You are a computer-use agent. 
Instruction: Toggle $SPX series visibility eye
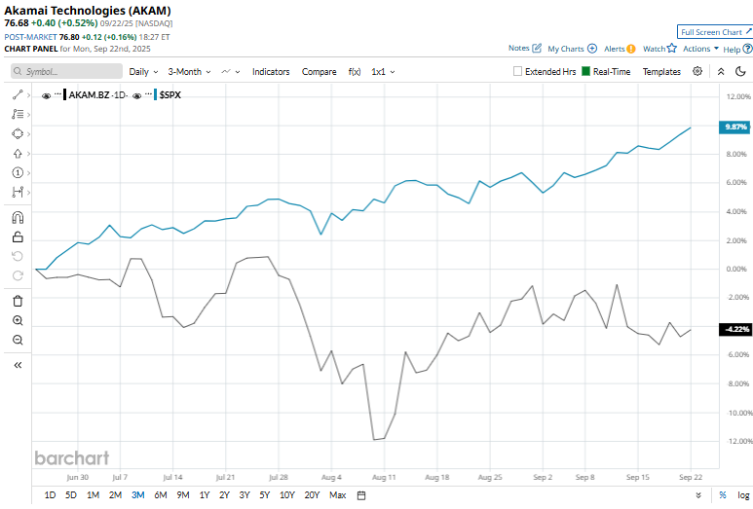137,95
